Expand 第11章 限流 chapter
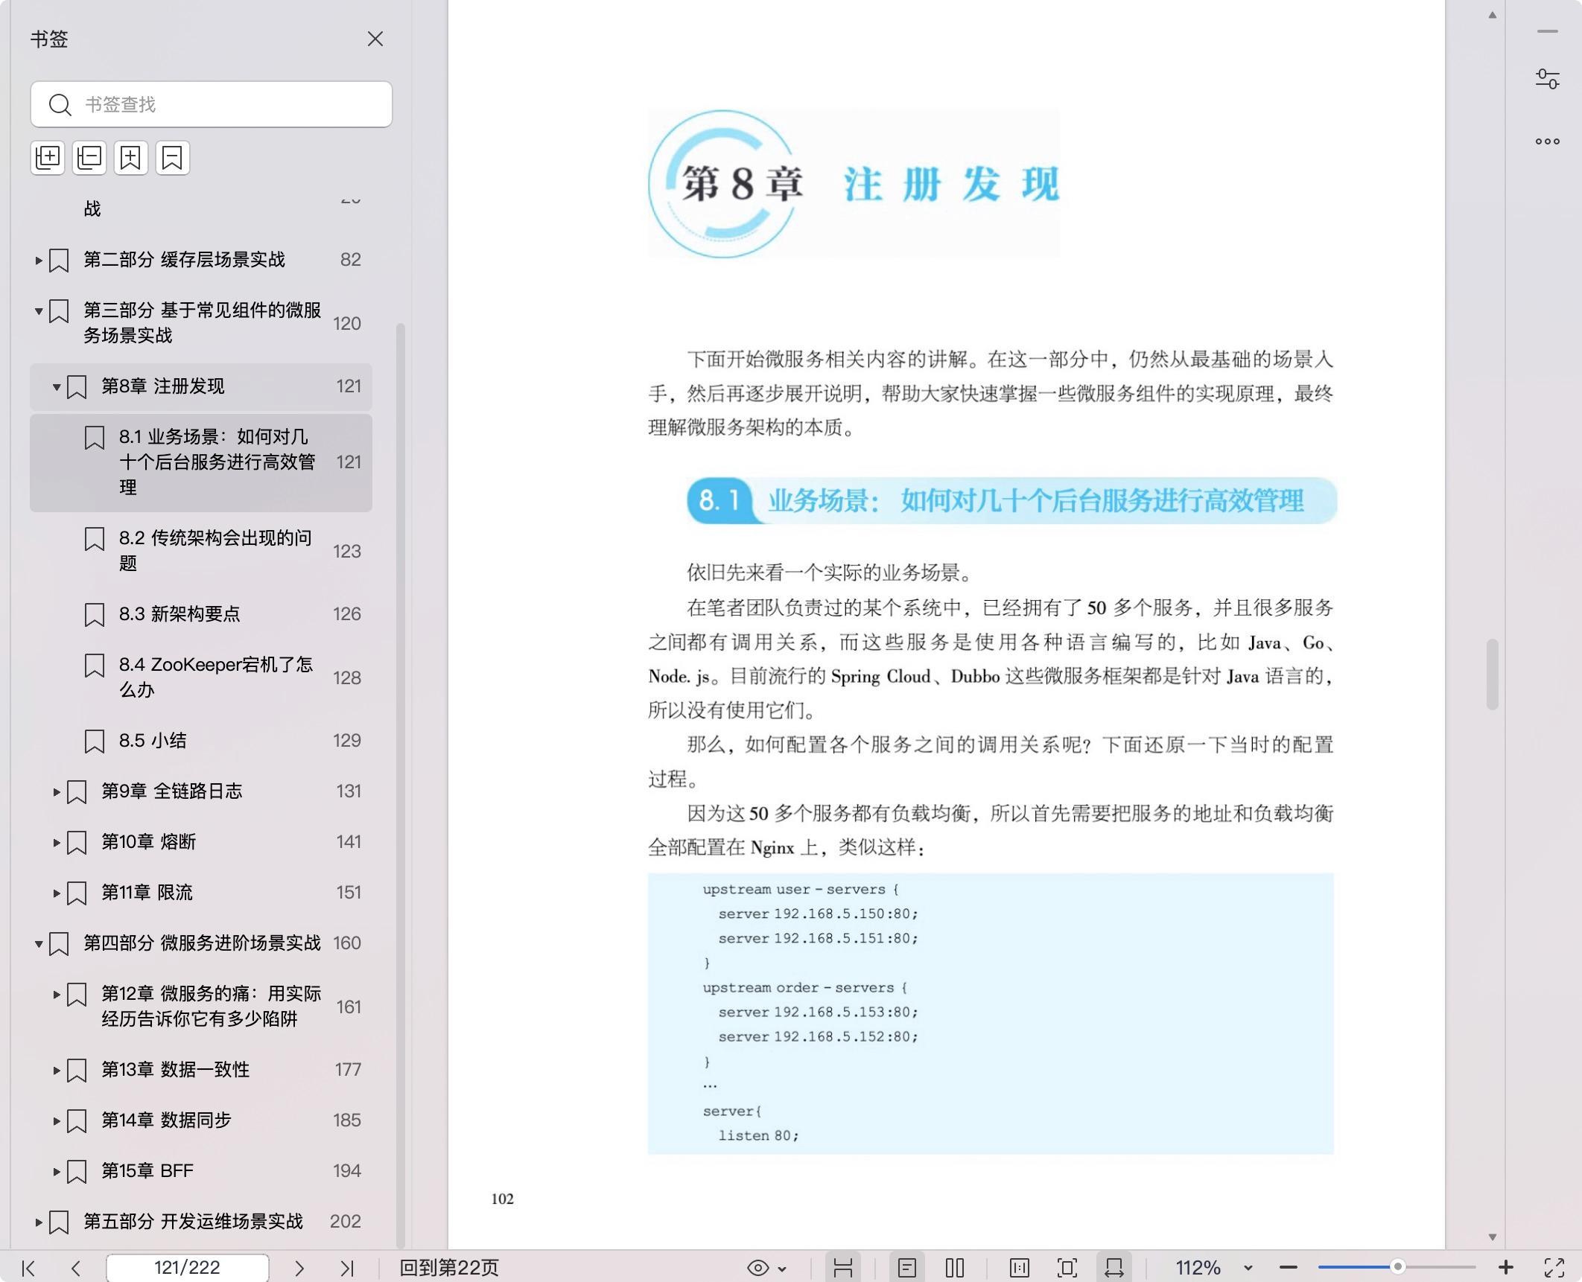This screenshot has height=1282, width=1582. 57,893
